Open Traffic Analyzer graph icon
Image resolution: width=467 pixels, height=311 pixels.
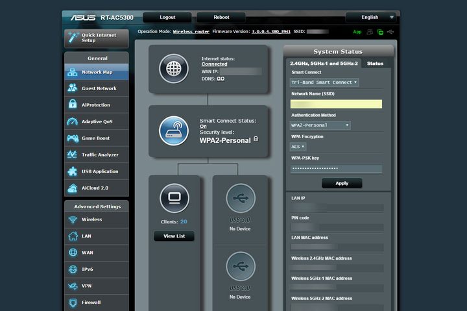click(73, 155)
